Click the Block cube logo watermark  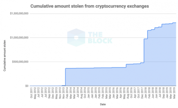[x=76, y=37]
